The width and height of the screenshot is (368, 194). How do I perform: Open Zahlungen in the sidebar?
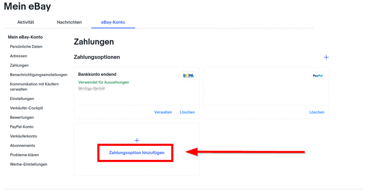[x=19, y=65]
